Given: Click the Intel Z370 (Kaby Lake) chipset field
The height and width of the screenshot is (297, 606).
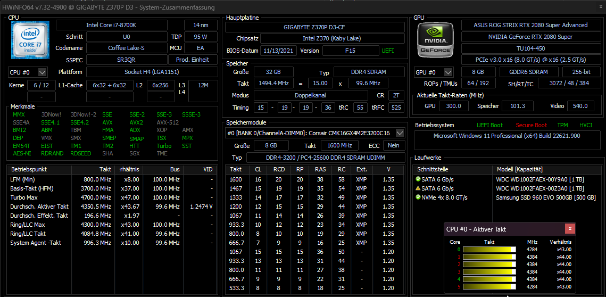Looking at the screenshot, I should 333,39.
